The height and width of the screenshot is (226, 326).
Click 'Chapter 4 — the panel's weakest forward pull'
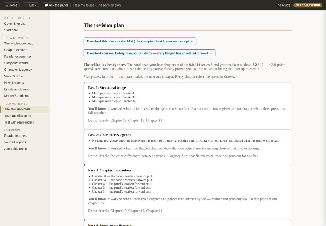(121, 184)
